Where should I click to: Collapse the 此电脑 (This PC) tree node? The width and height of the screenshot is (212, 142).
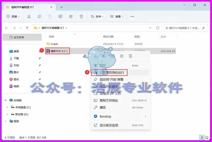click(6, 100)
